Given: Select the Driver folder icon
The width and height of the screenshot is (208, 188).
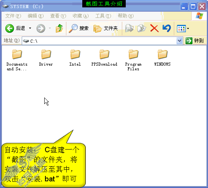Looking at the screenshot, I should (x=46, y=54).
